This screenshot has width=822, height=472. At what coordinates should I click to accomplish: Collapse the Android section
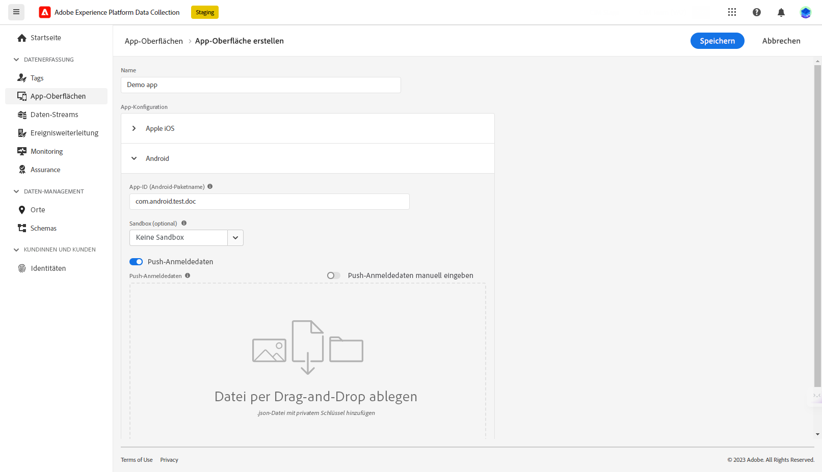[x=134, y=158]
